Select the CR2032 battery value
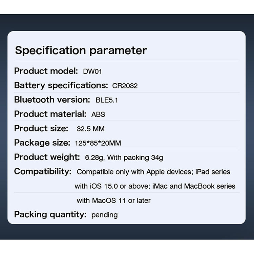This screenshot has height=254, width=254. (125, 86)
